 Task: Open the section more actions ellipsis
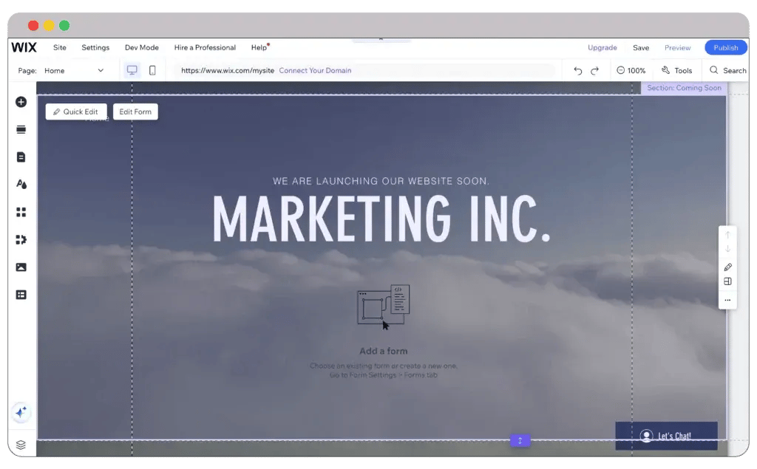click(x=727, y=301)
